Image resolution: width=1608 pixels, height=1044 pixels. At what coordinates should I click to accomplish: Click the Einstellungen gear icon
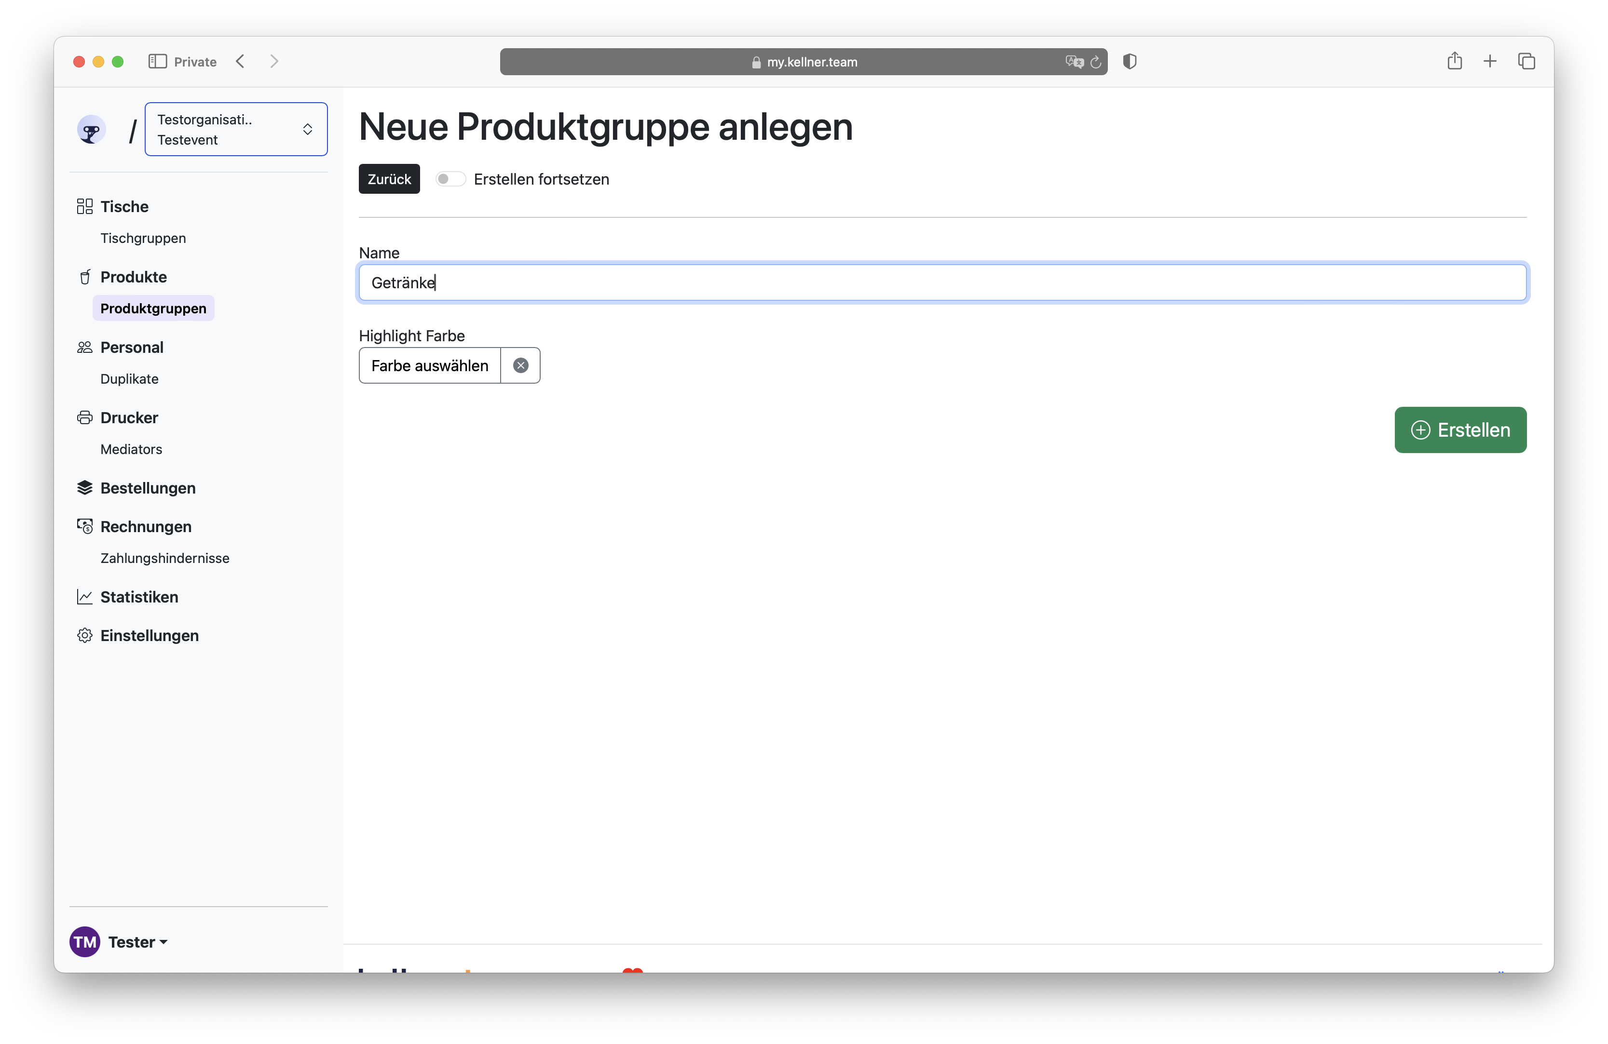84,635
